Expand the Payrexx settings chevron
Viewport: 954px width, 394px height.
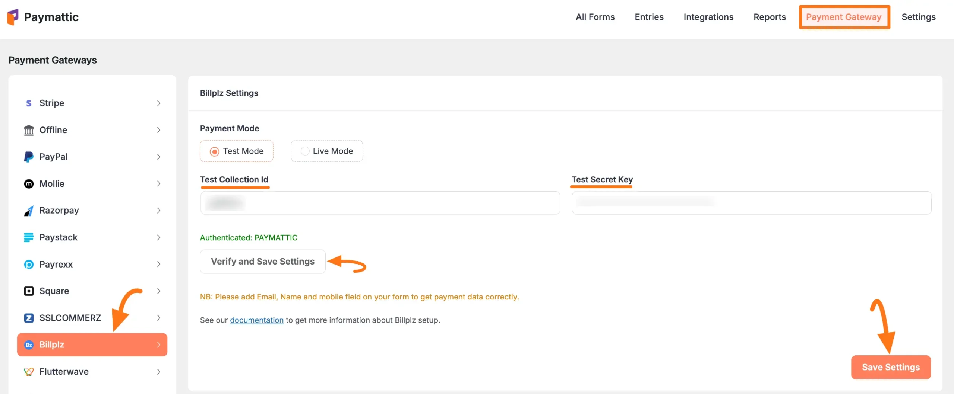coord(159,264)
